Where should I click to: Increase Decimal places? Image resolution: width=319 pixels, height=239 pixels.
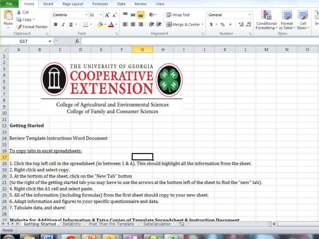click(241, 24)
